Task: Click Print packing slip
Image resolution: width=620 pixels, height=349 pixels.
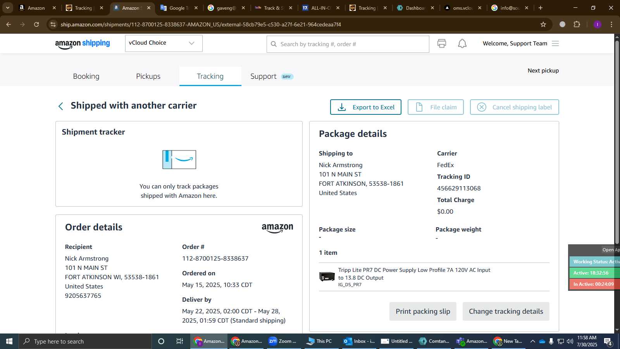Action: pyautogui.click(x=423, y=311)
